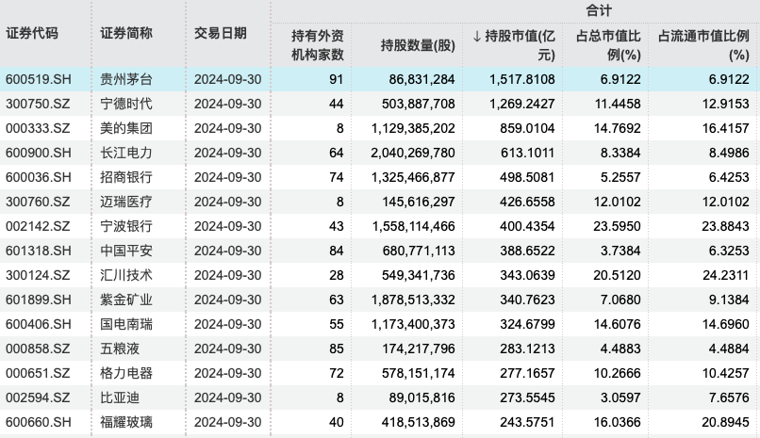This screenshot has height=438, width=760.
Task: Select stock code 000651.SZ
Action: click(x=38, y=373)
